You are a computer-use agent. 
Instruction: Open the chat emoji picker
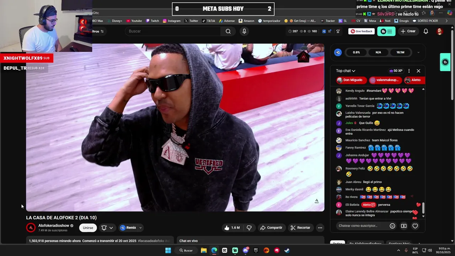[392, 226]
